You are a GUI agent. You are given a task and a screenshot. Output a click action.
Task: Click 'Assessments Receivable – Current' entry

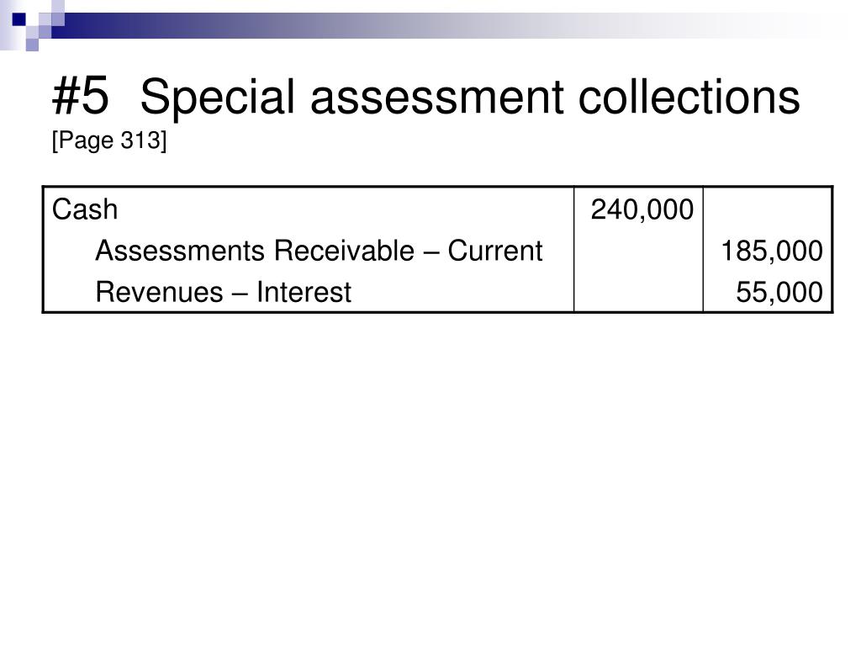(319, 251)
